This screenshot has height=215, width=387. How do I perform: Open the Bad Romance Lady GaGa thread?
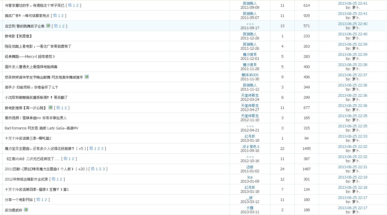(x=41, y=128)
